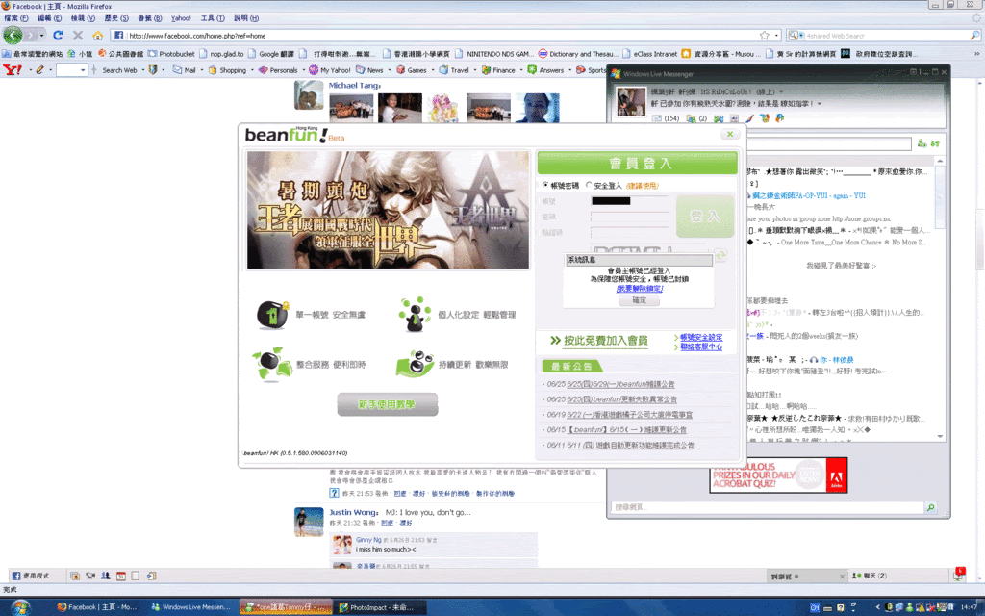Viewport: 985px width, 616px height.
Task: Open the Windows Start orb
Action: click(21, 607)
